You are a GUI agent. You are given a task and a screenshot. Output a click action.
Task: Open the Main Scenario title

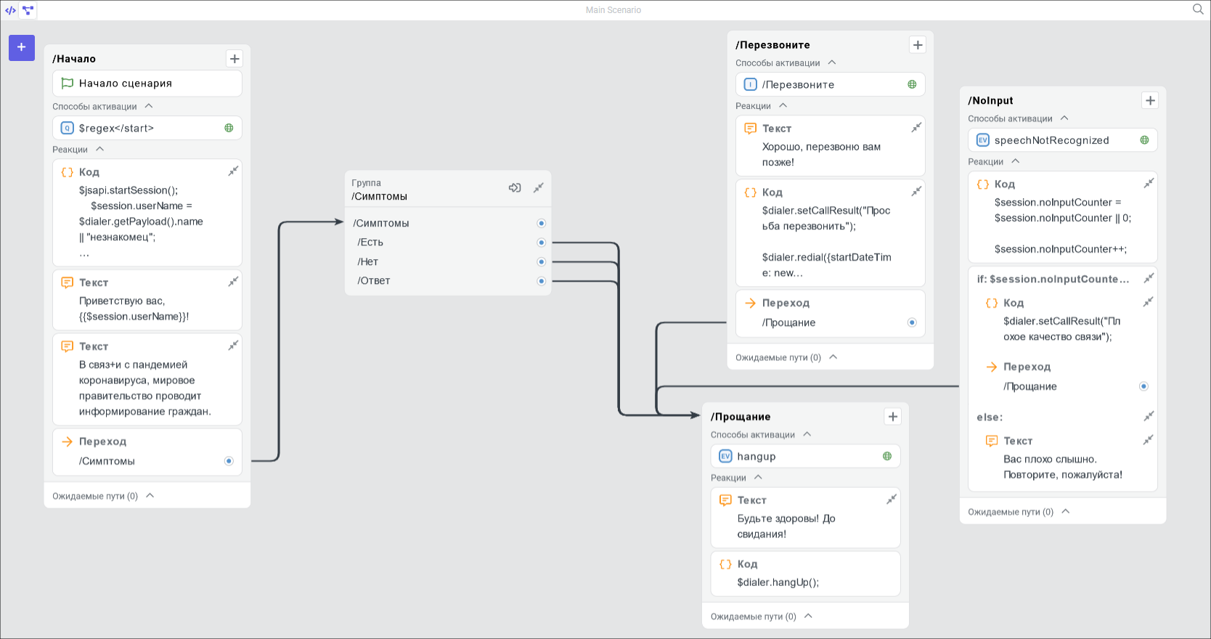(613, 10)
